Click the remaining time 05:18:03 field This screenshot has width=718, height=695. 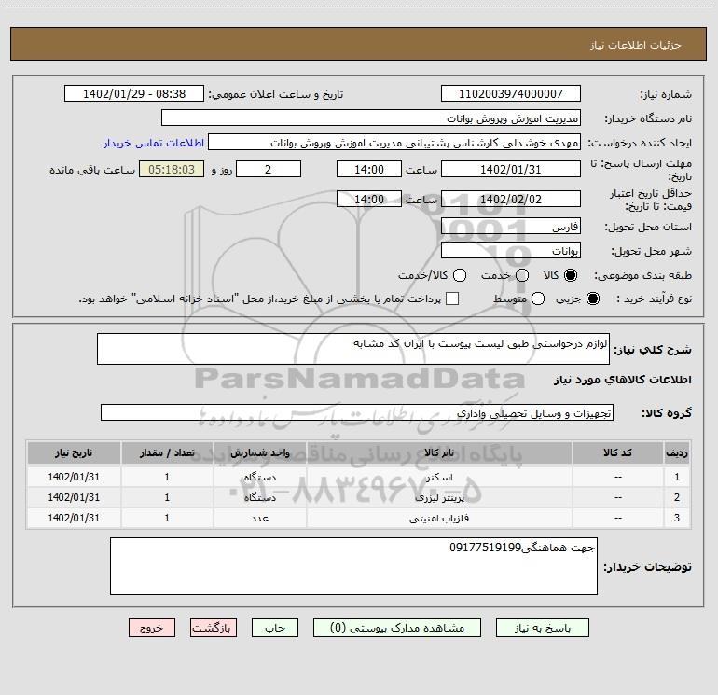[172, 169]
